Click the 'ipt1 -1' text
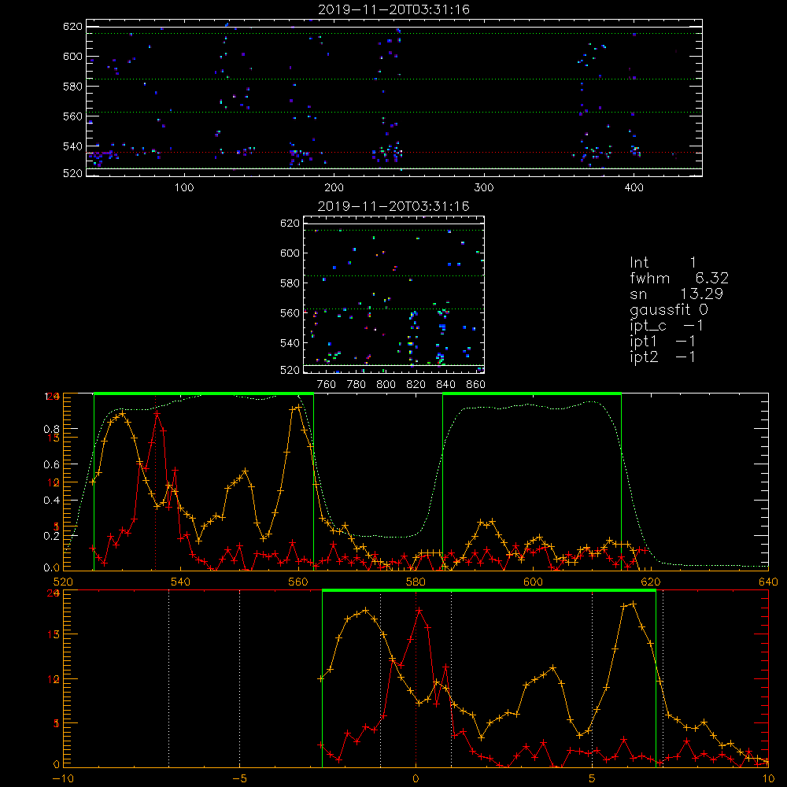Image resolution: width=787 pixels, height=787 pixels. (x=663, y=342)
